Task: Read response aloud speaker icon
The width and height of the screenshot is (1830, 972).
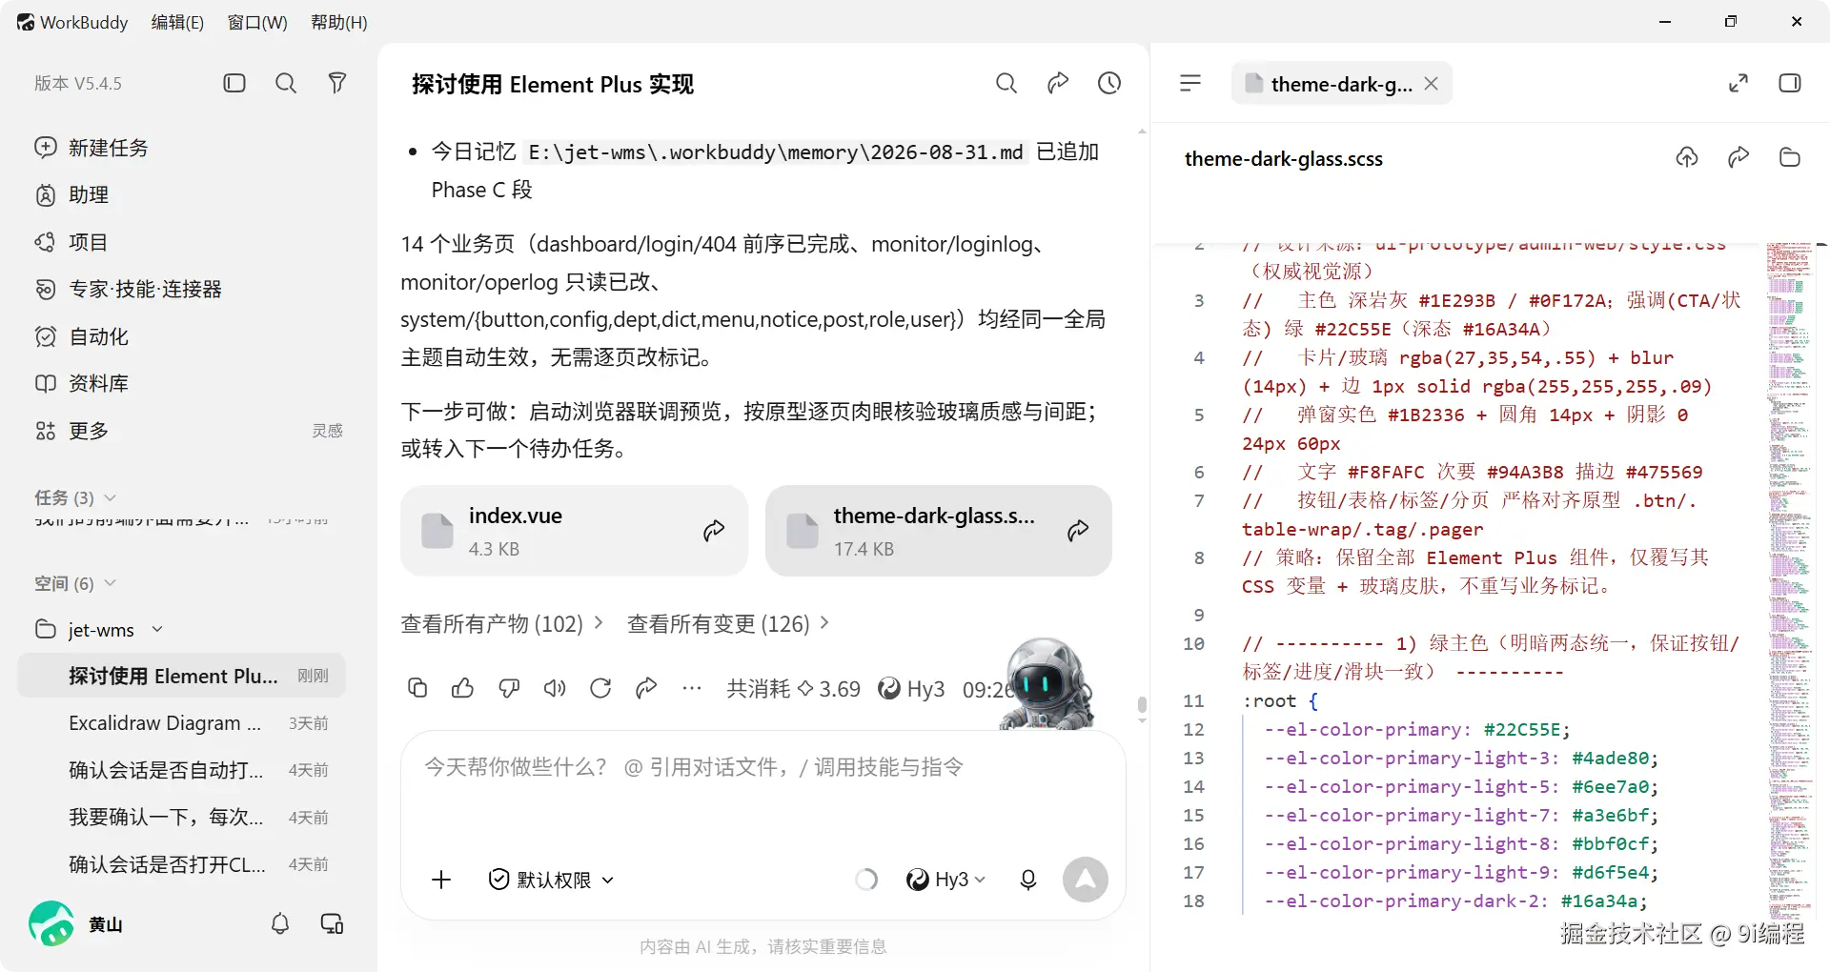Action: click(x=555, y=688)
